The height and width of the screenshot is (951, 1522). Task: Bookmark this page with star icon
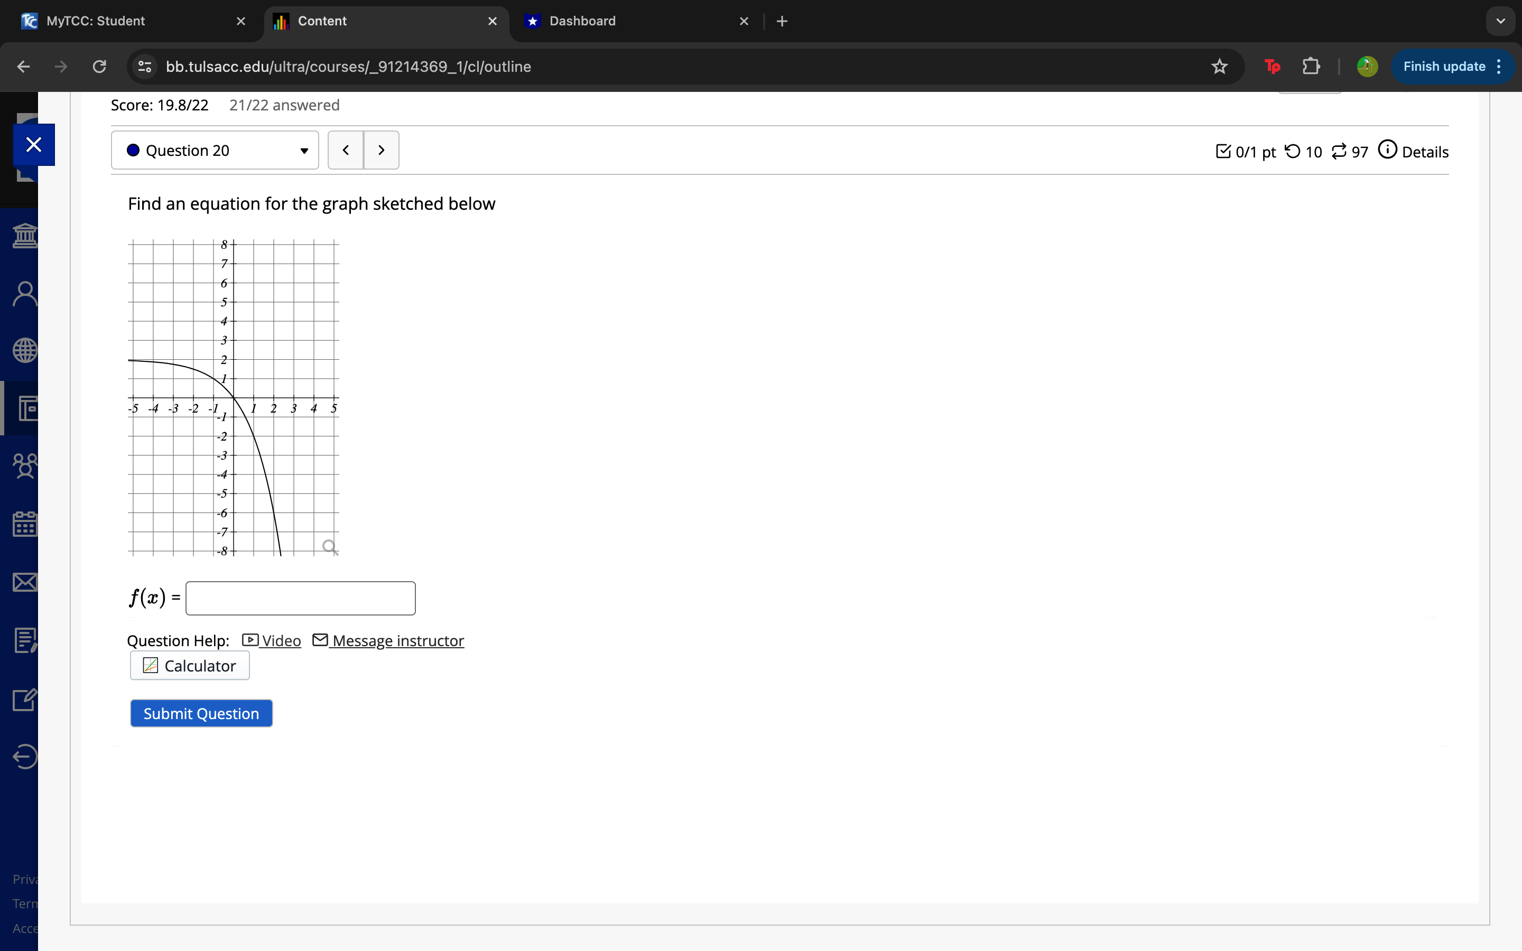pyautogui.click(x=1219, y=67)
